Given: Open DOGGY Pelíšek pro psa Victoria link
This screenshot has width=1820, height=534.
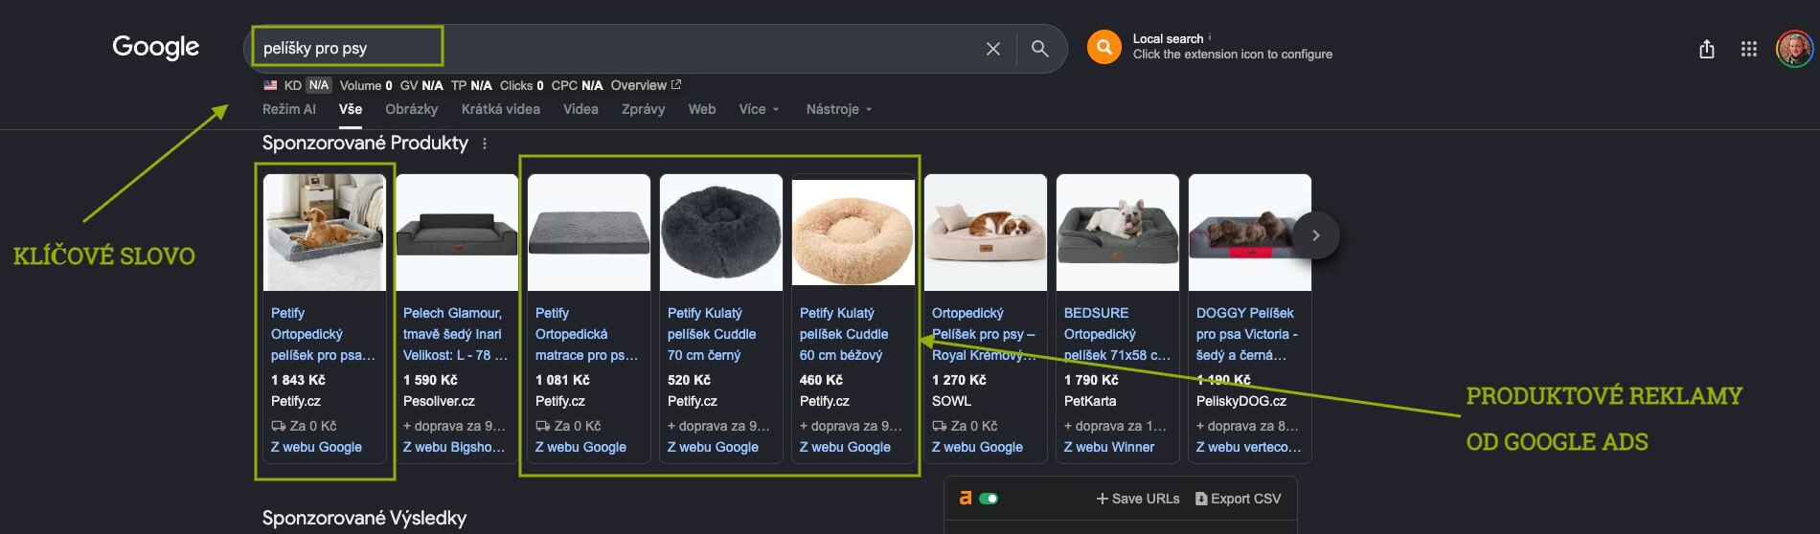Looking at the screenshot, I should 1247,334.
